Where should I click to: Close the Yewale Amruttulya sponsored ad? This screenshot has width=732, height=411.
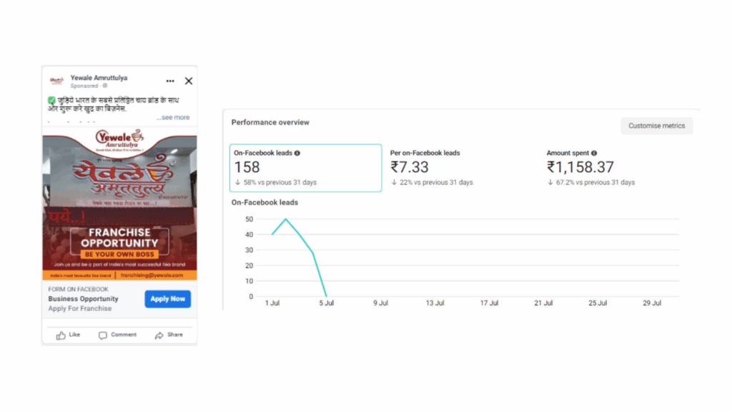tap(189, 81)
